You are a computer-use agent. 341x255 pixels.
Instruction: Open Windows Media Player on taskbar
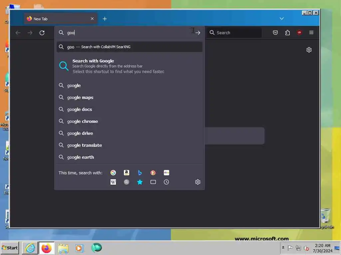tap(79, 248)
